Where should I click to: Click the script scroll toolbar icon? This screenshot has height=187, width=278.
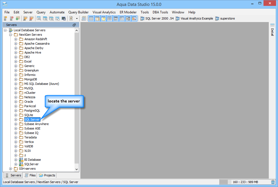84,18
